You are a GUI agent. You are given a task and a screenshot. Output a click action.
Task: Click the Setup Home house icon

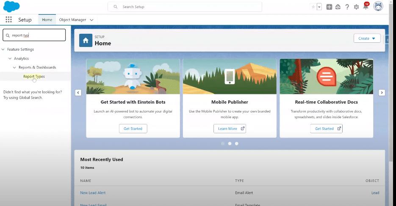click(x=86, y=40)
